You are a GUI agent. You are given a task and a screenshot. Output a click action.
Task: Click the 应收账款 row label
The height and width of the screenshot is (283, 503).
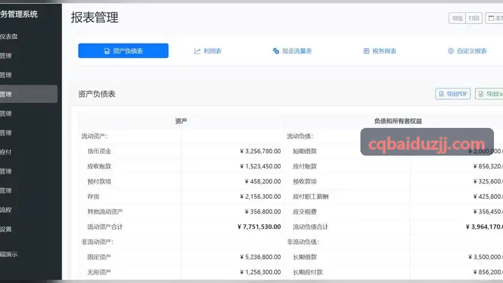[99, 166]
